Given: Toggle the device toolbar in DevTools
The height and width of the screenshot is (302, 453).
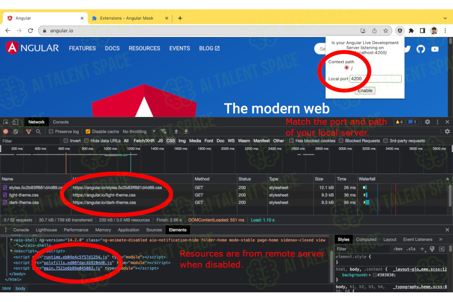Looking at the screenshot, I should pos(15,122).
